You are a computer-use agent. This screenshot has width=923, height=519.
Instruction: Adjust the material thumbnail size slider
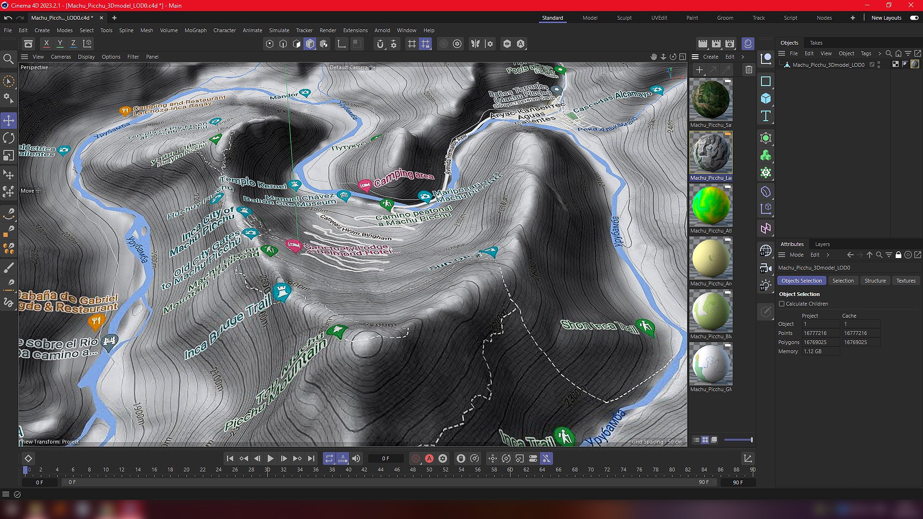738,440
